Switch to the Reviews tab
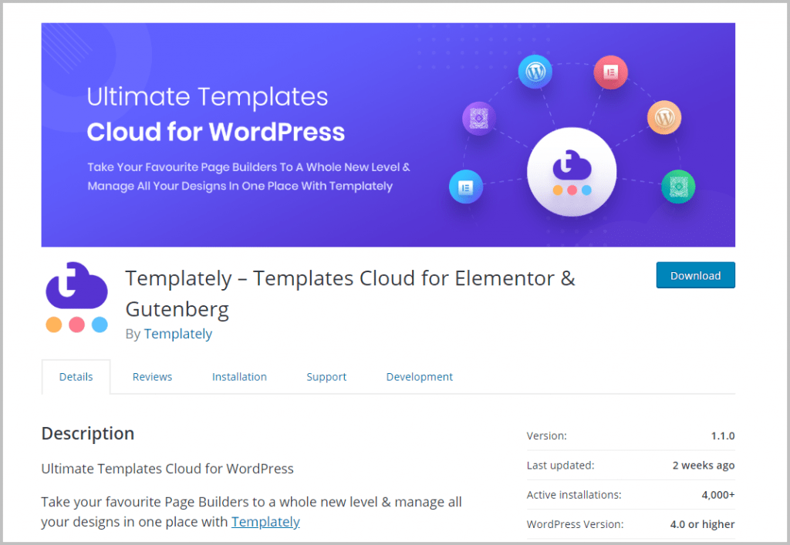This screenshot has width=790, height=545. click(x=152, y=377)
